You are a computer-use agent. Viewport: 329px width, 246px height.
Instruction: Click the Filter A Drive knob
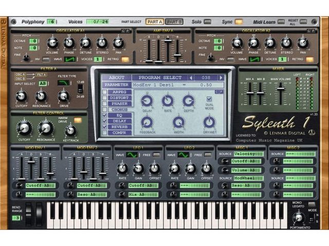tap(64, 96)
